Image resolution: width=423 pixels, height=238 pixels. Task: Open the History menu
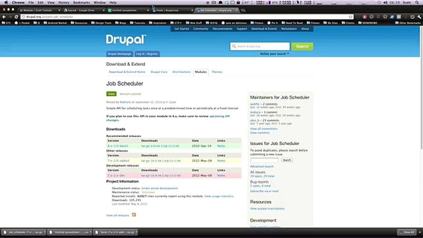click(64, 2)
